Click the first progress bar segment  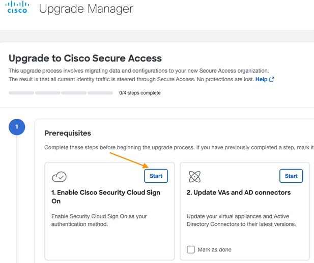(21, 93)
